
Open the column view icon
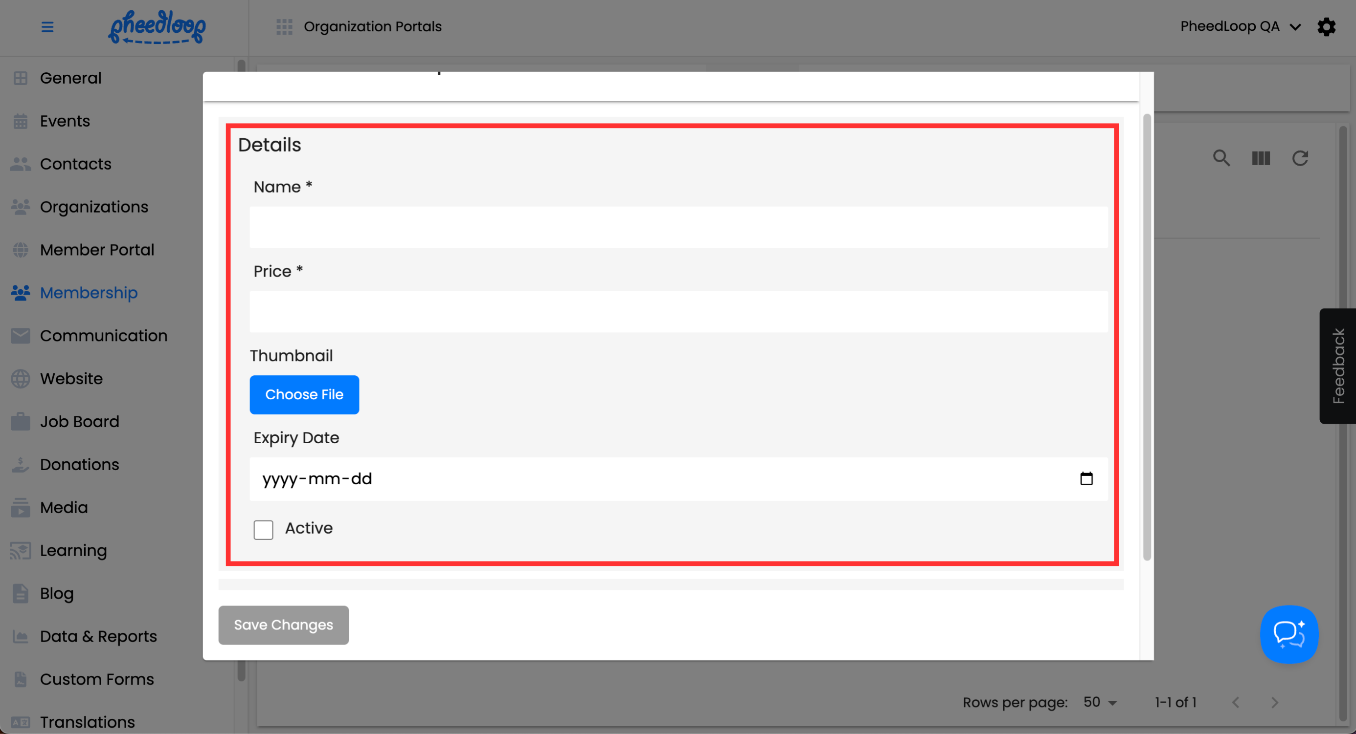[x=1261, y=158]
